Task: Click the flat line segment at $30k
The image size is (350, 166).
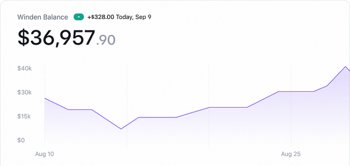Action: (x=296, y=91)
